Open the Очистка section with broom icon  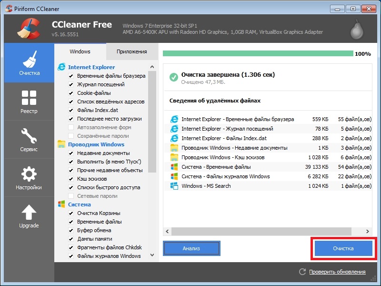click(30, 63)
